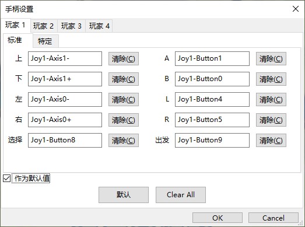The height and width of the screenshot is (227, 305).
Task: Clear the R button binding
Action: [x=271, y=120]
